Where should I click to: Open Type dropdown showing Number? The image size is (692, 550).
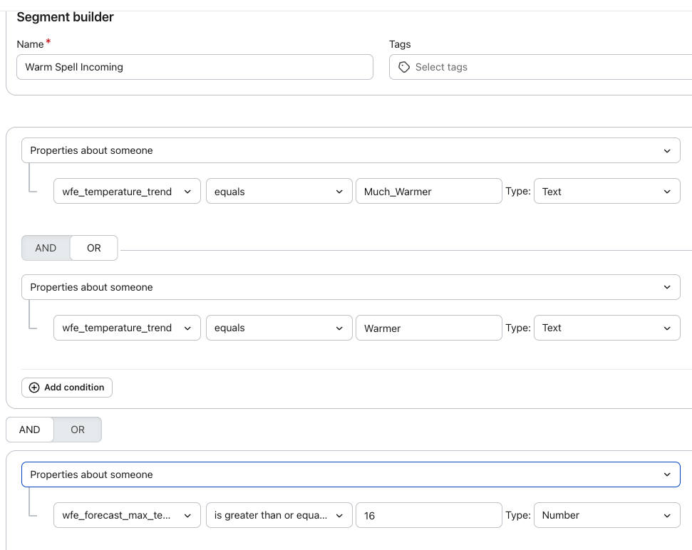606,515
